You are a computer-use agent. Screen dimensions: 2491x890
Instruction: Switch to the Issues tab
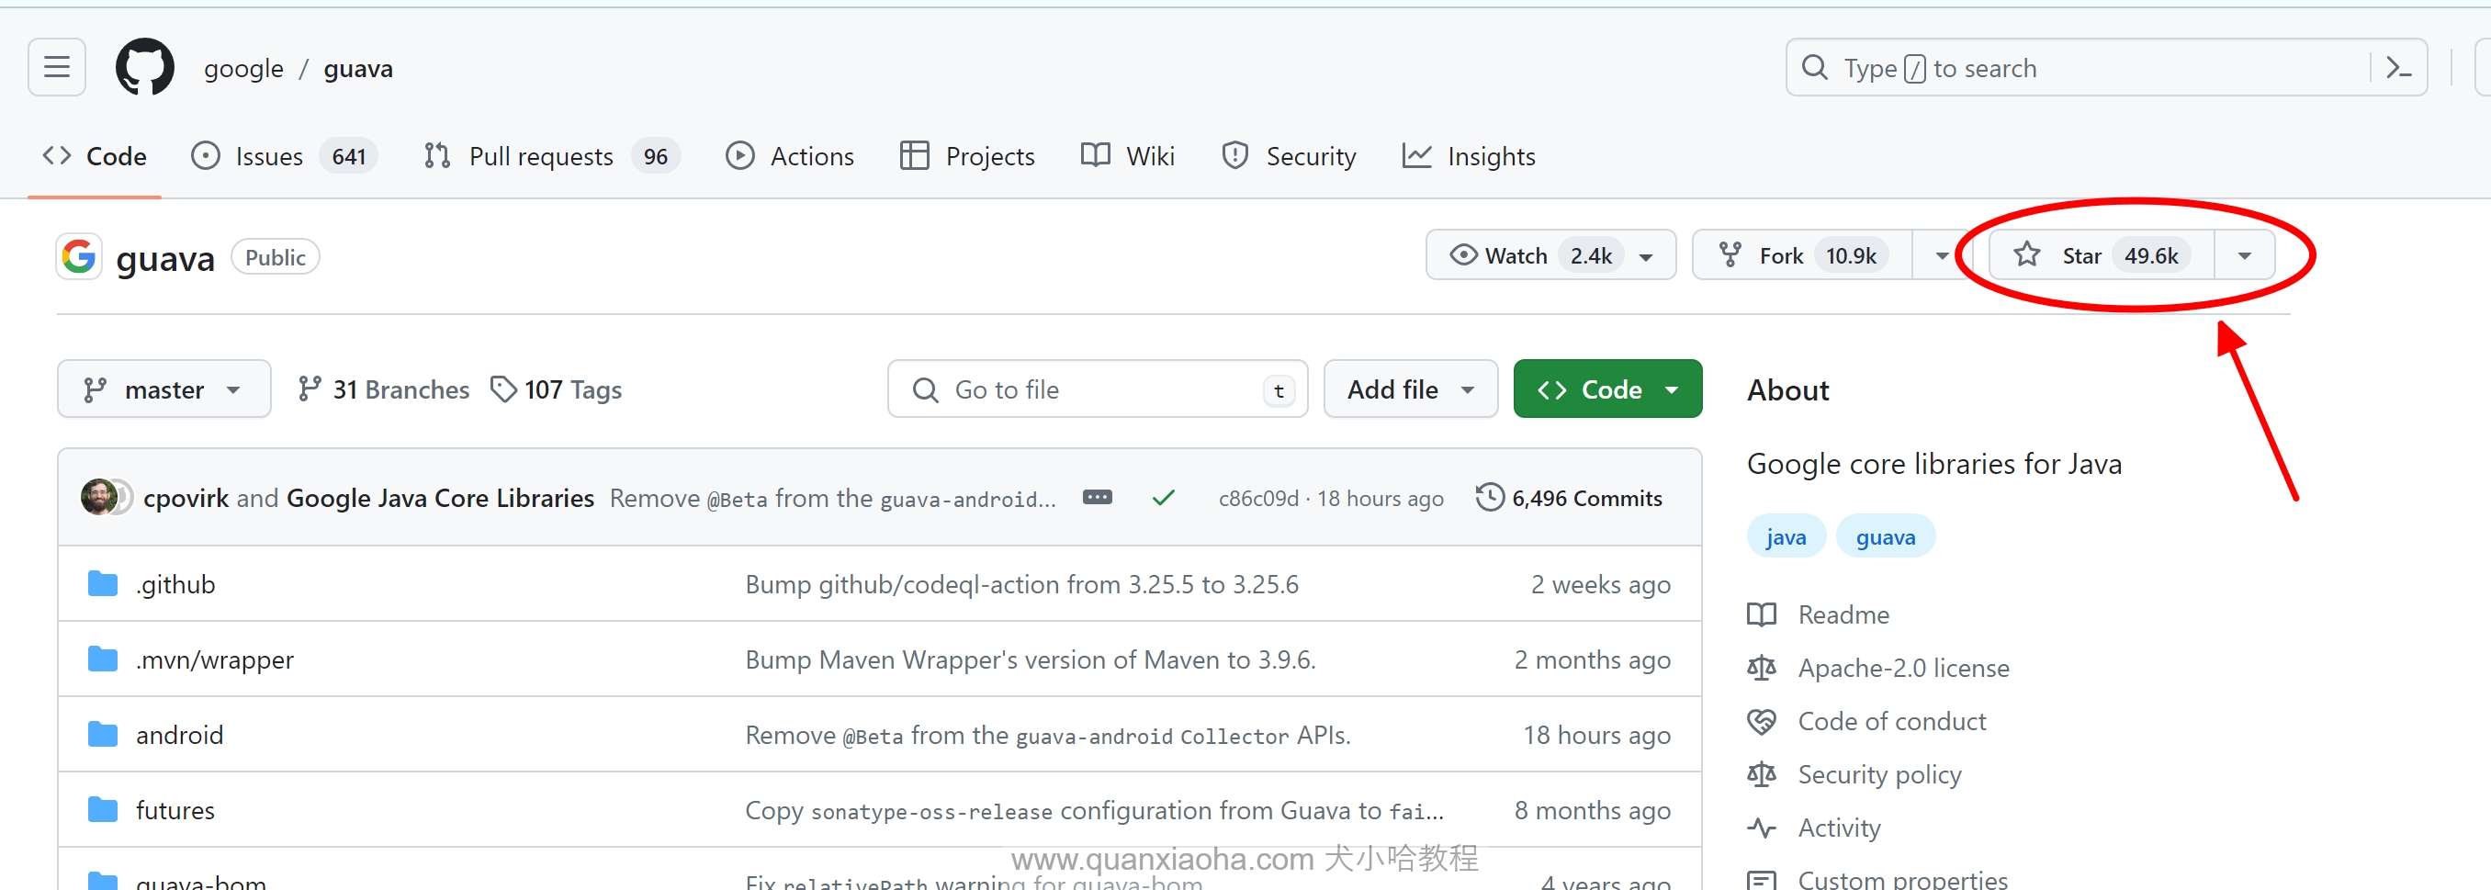click(x=269, y=156)
